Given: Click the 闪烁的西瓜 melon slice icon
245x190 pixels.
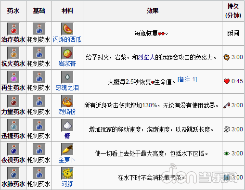Looking at the screenshot, I should [x=67, y=29].
